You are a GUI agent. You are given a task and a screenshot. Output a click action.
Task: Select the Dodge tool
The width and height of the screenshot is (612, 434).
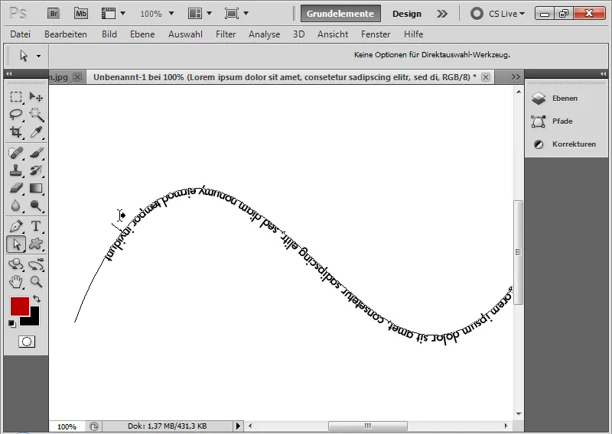tap(36, 206)
